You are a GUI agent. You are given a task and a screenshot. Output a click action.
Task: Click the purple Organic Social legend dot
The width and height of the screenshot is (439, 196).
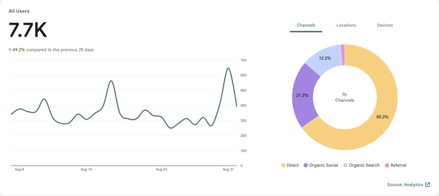[x=306, y=165]
